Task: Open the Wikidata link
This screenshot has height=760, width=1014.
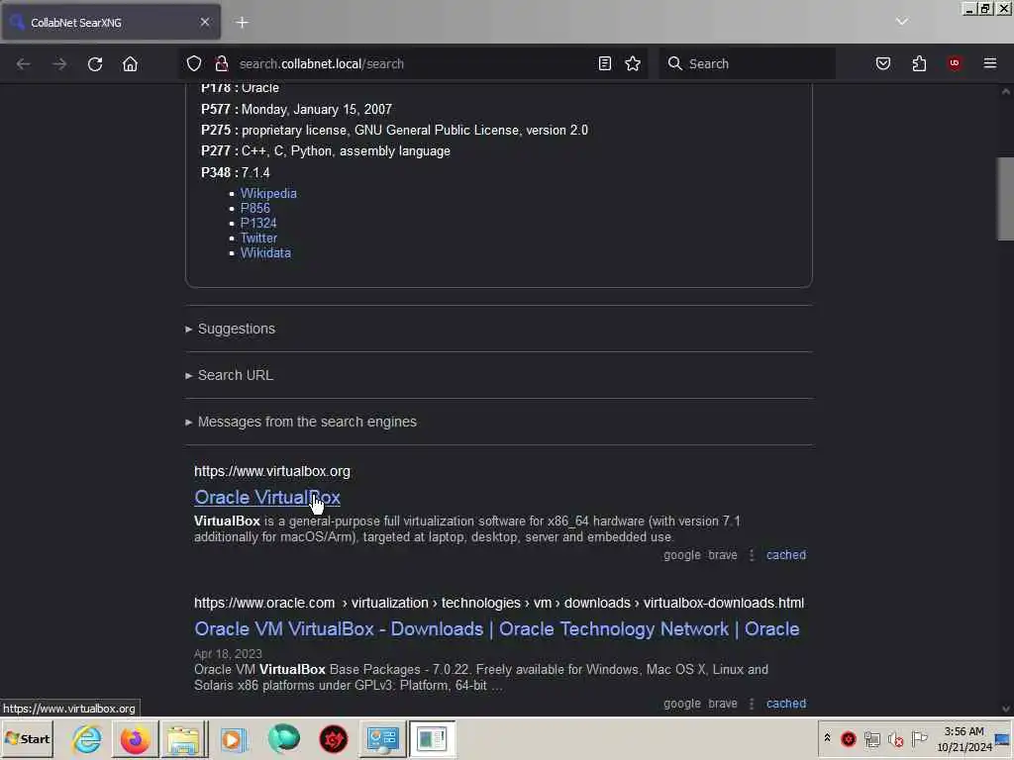Action: tap(265, 252)
